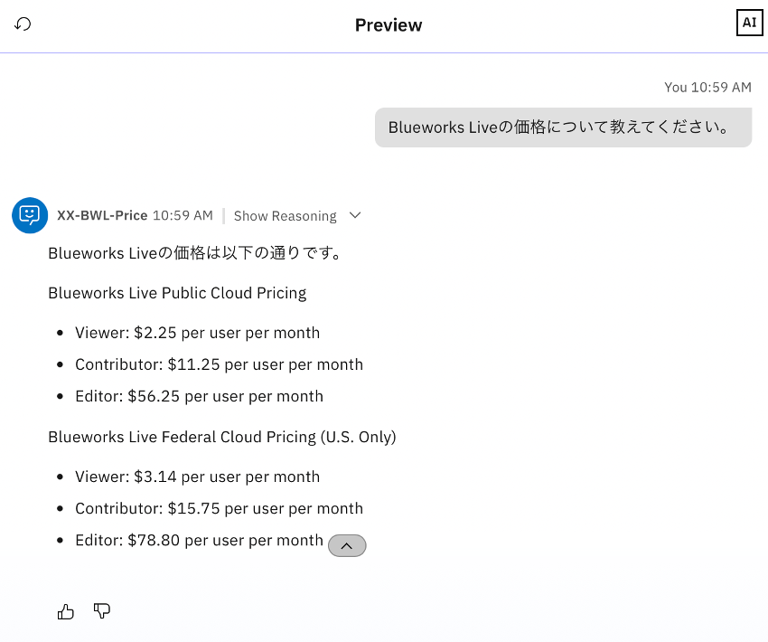Give the response a thumbs down

point(102,612)
